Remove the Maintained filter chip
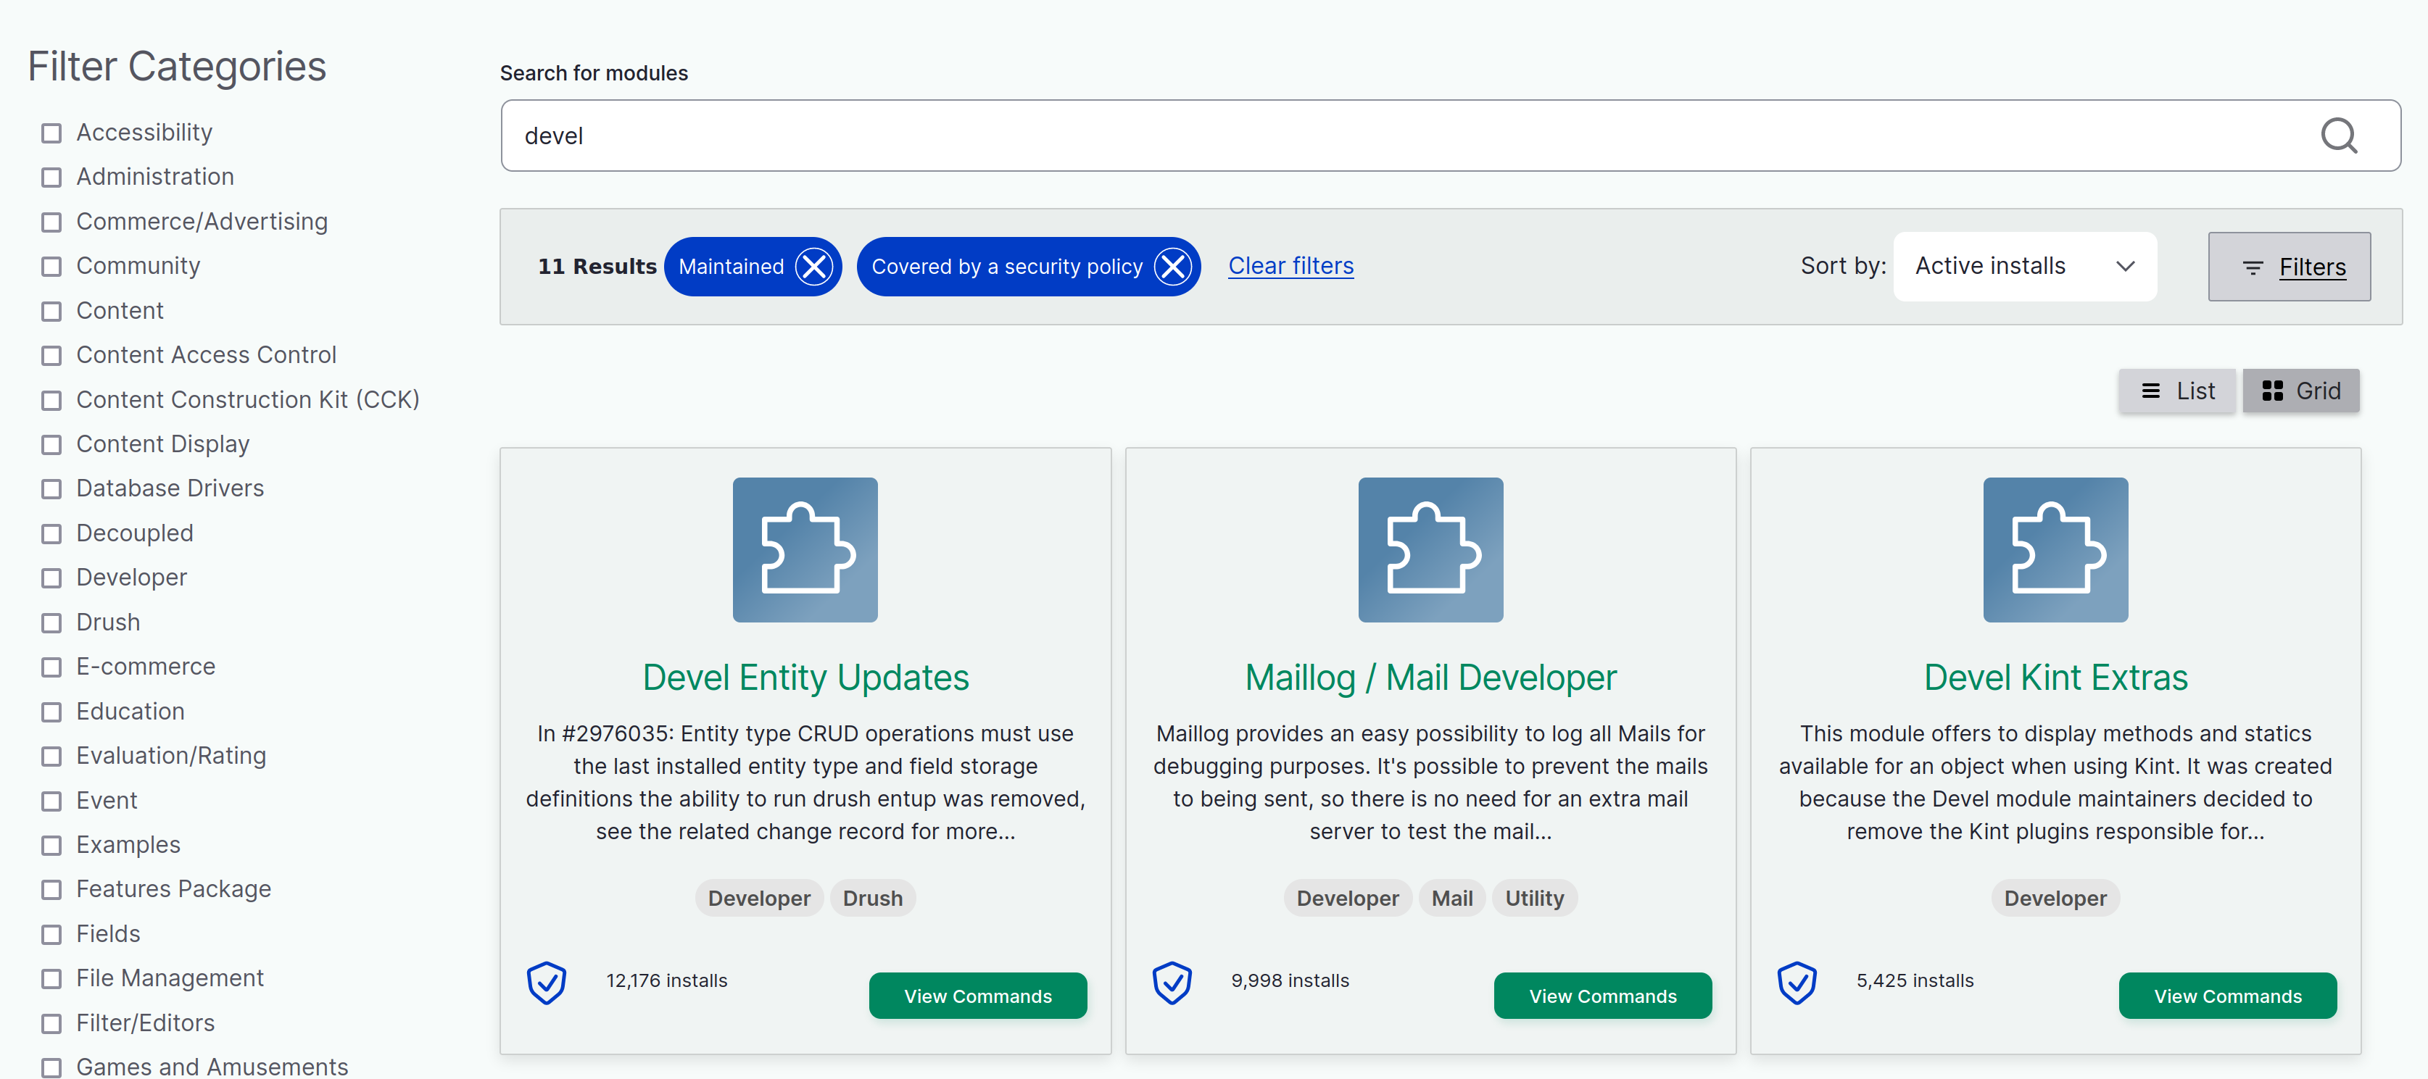Viewport: 2428px width, 1079px height. (814, 267)
